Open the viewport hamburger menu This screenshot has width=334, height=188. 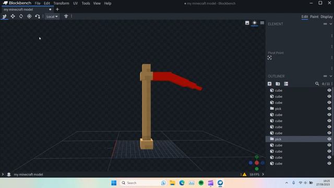click(x=262, y=23)
